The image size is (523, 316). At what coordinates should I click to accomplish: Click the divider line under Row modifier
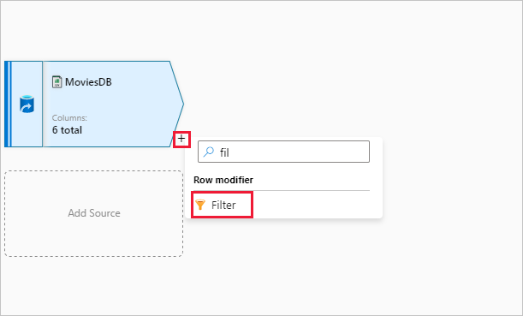point(282,190)
